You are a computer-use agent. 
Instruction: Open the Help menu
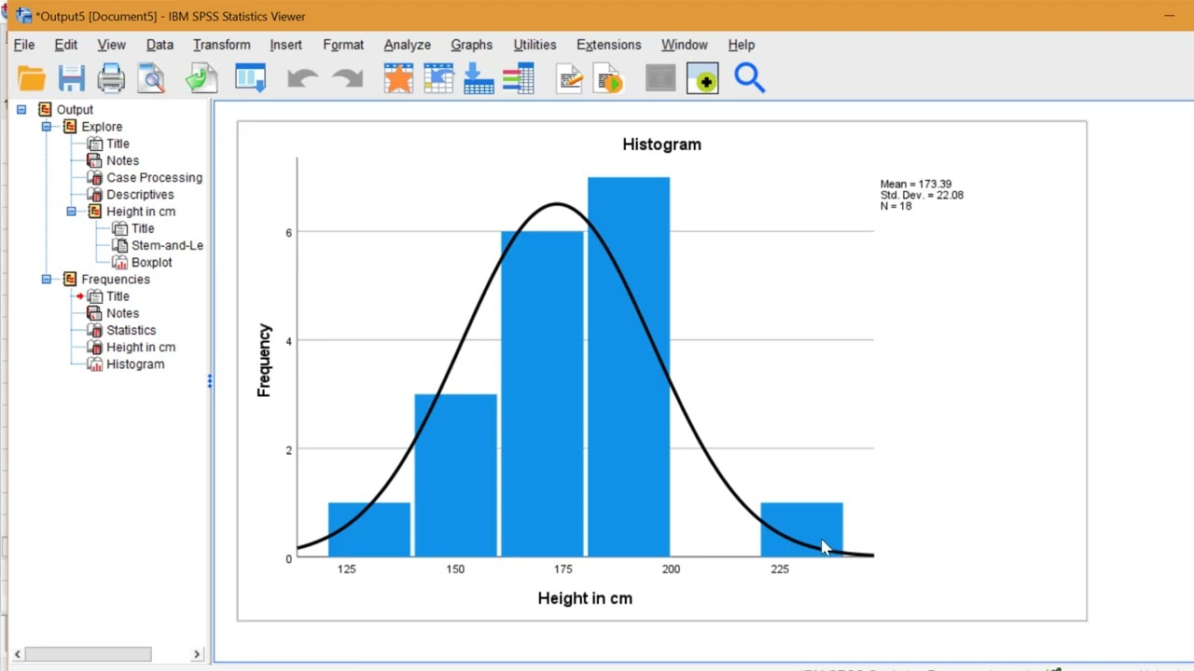pos(741,45)
